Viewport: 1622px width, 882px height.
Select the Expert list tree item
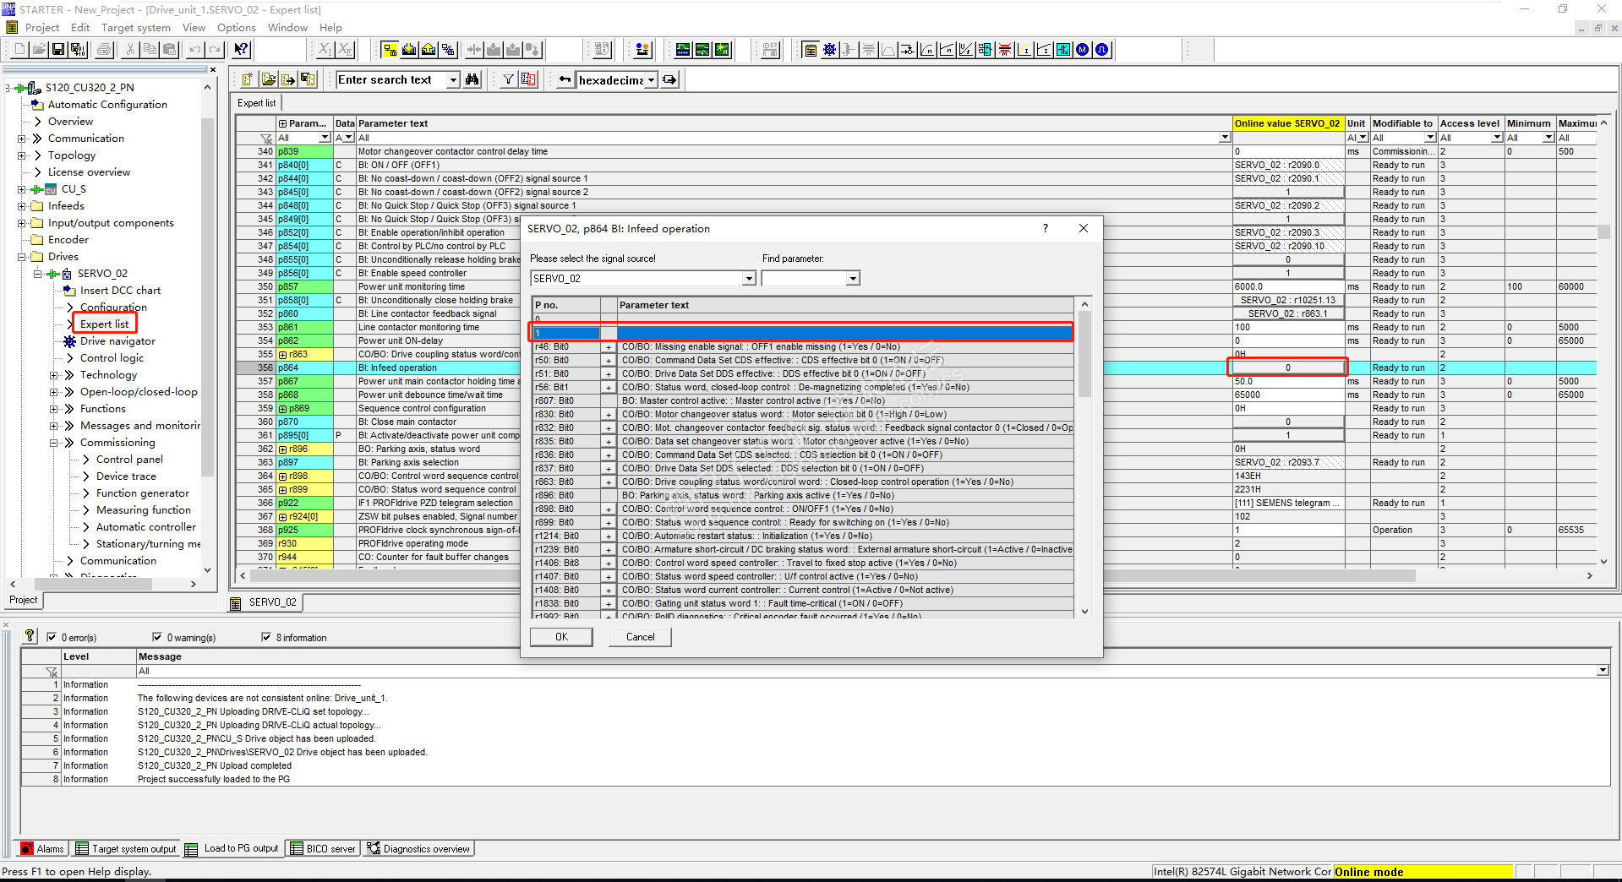105,324
